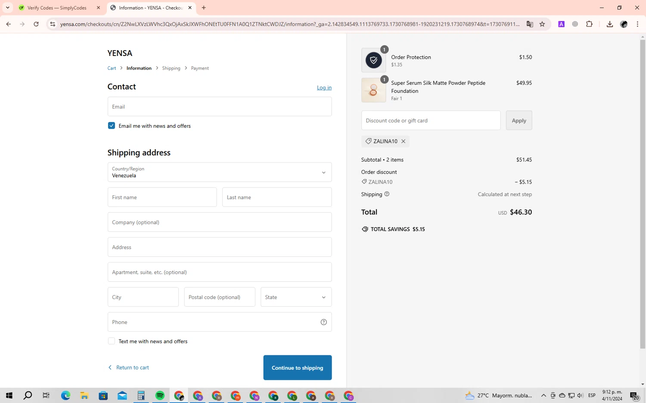Open the Mail app on the taskbar
Image resolution: width=646 pixels, height=403 pixels.
pos(122,395)
